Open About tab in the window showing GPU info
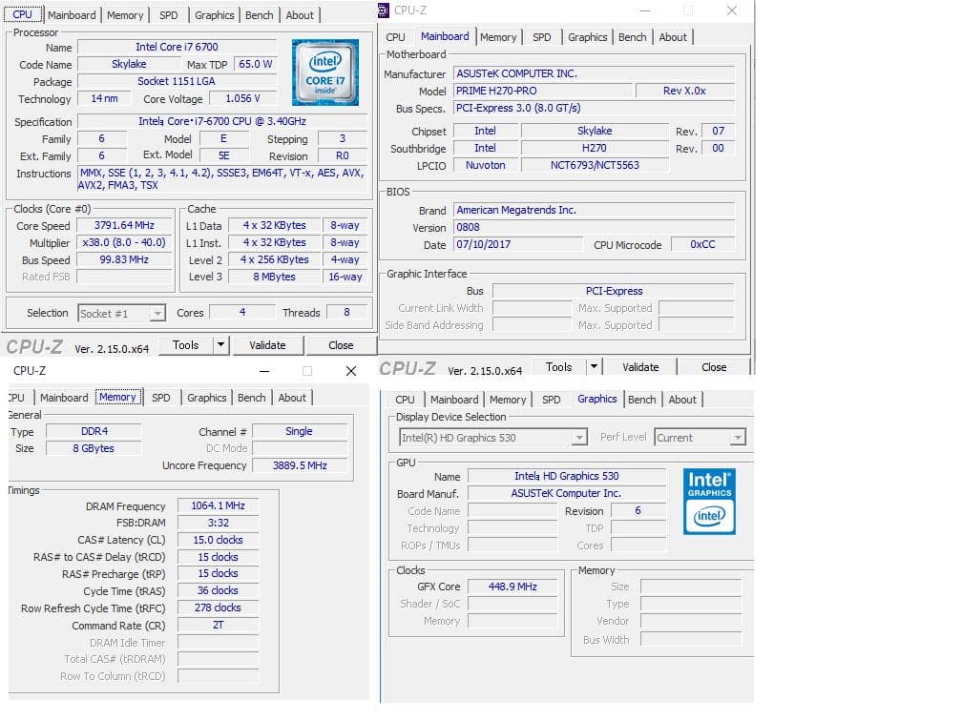The image size is (962, 721). (x=681, y=400)
